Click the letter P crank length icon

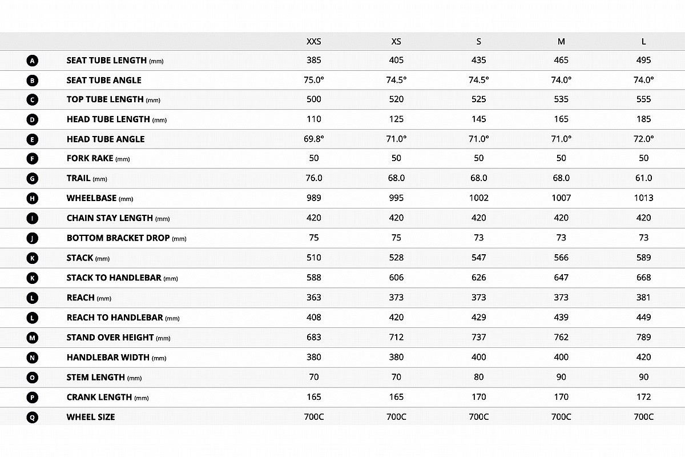[33, 397]
